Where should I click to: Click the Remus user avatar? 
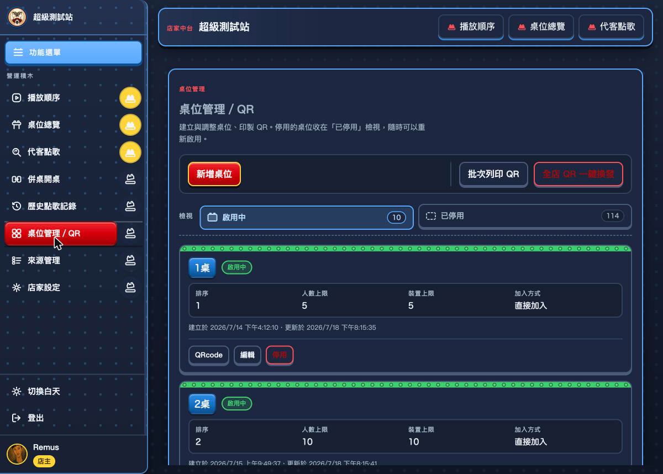[17, 454]
